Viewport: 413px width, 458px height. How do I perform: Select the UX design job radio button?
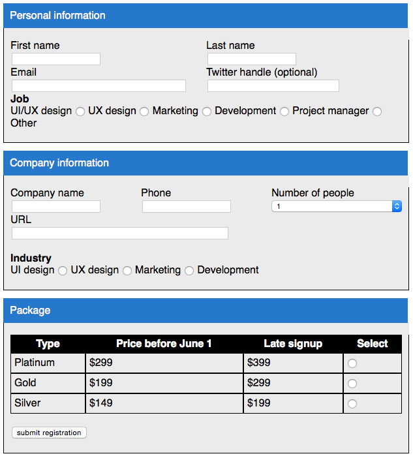click(x=144, y=112)
